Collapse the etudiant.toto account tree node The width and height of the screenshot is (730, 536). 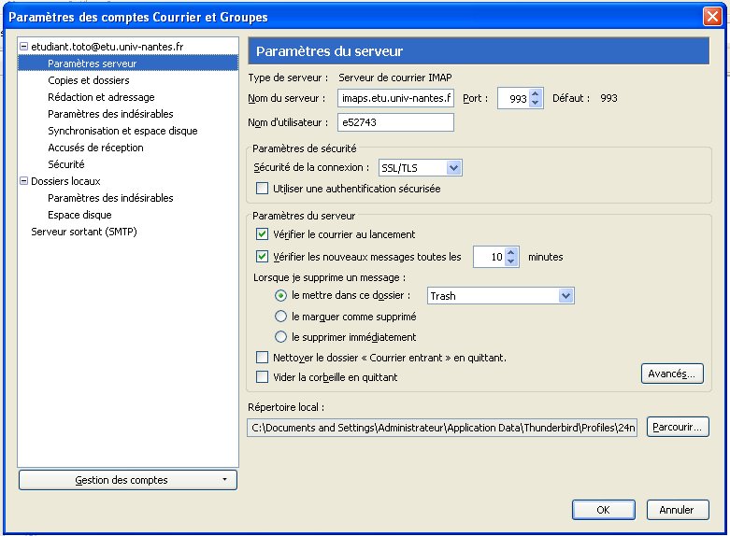24,47
